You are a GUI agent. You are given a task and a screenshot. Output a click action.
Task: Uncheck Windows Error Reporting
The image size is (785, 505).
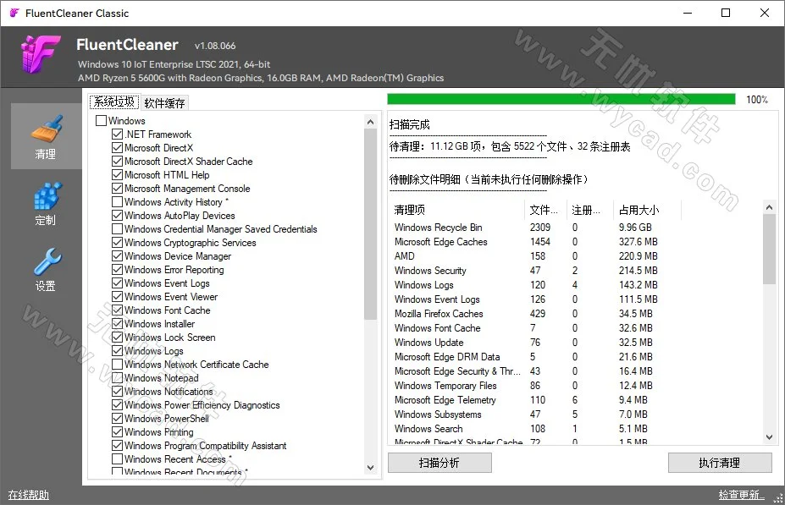(x=117, y=269)
